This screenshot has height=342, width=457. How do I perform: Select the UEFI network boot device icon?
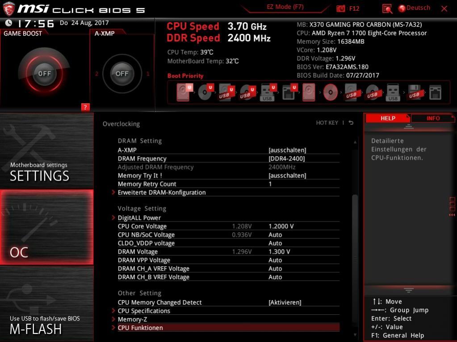coord(289,92)
